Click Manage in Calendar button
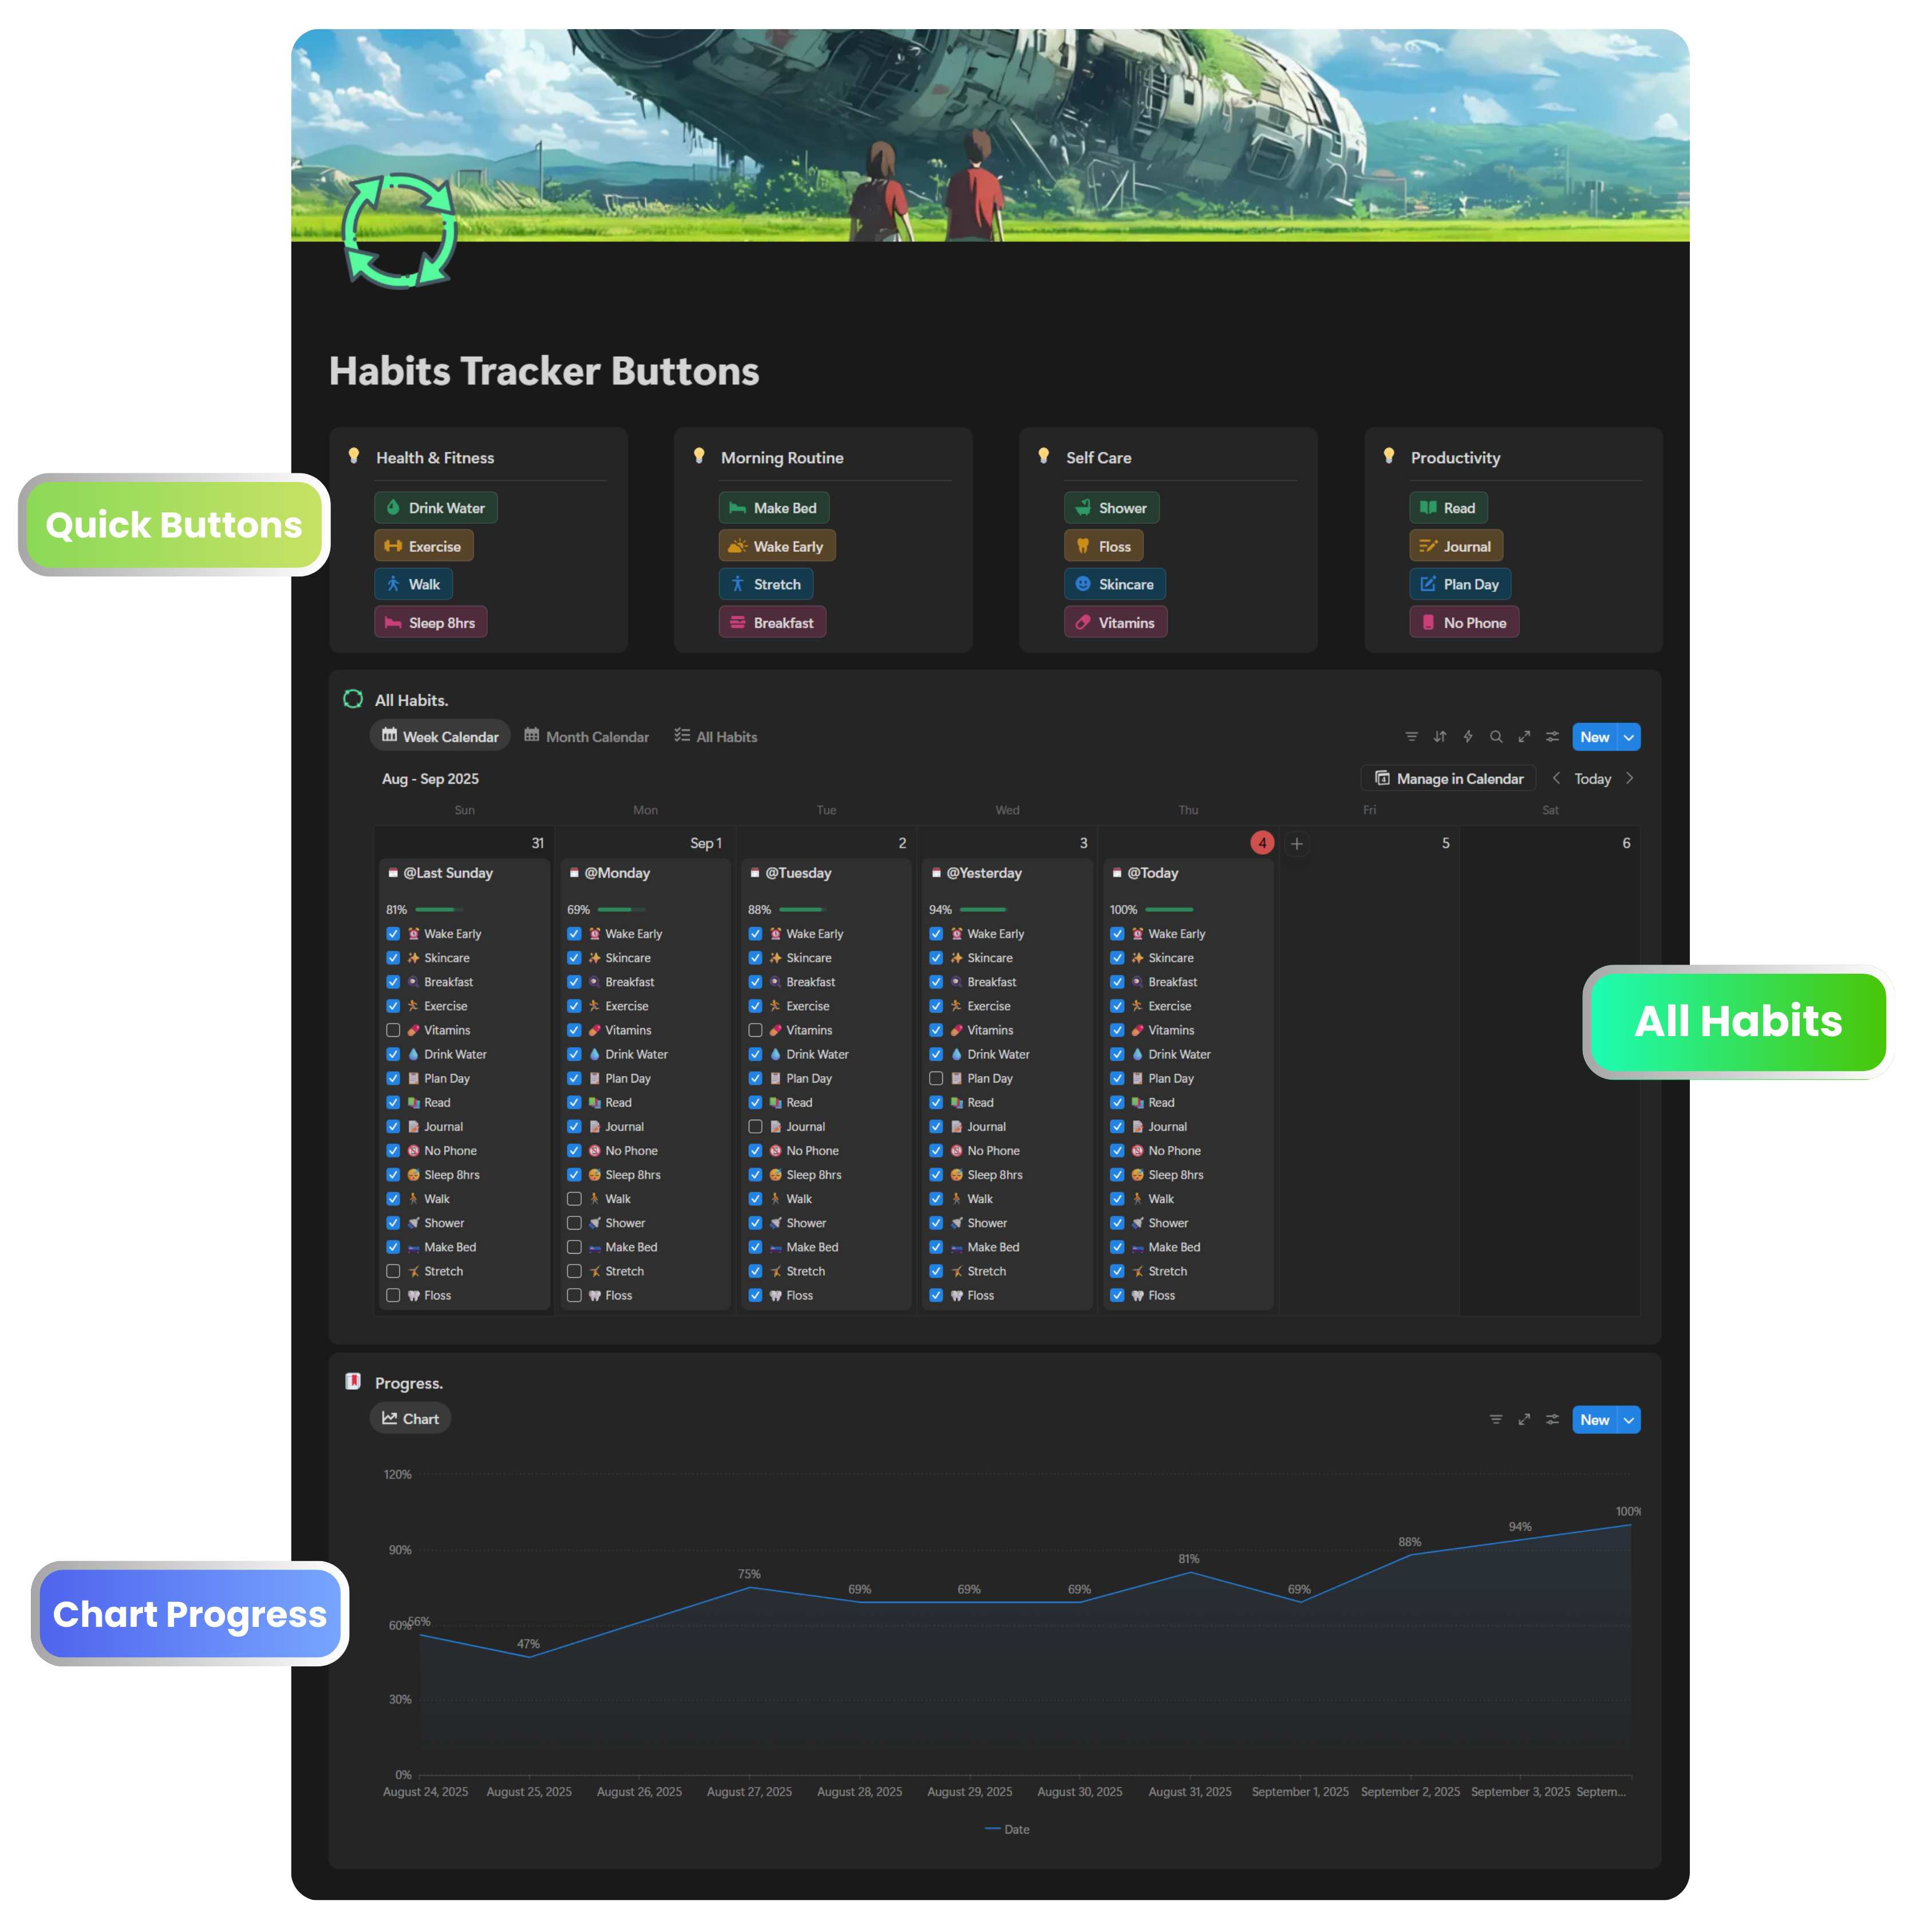This screenshot has width=1932, height=1932. [1448, 778]
